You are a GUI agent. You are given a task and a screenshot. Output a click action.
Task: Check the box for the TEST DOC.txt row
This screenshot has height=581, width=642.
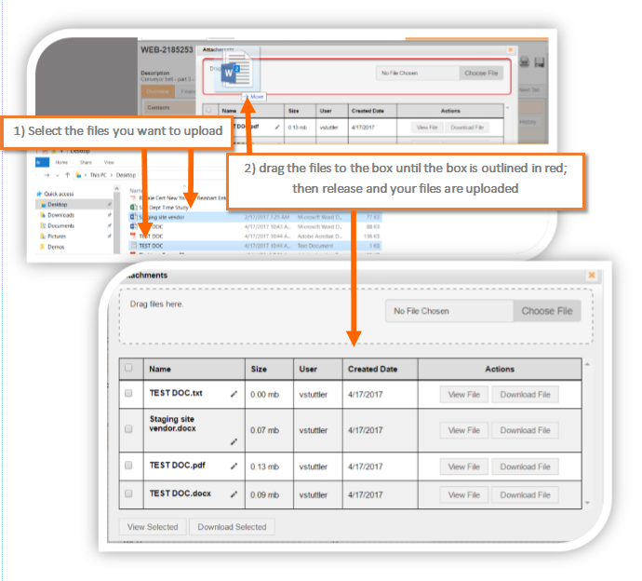click(x=128, y=394)
